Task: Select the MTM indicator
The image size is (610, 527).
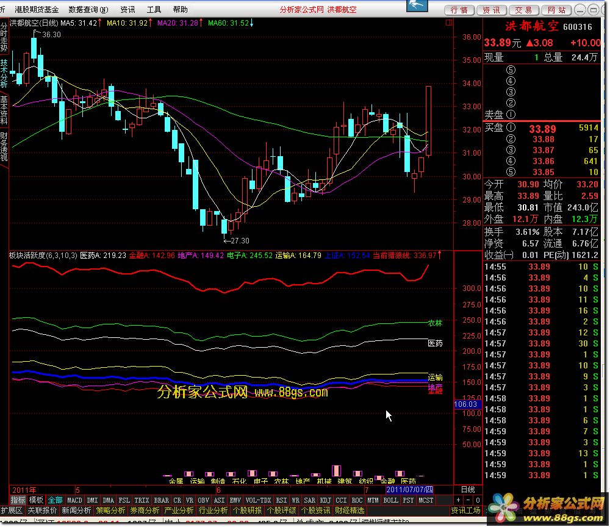Action: click(373, 500)
